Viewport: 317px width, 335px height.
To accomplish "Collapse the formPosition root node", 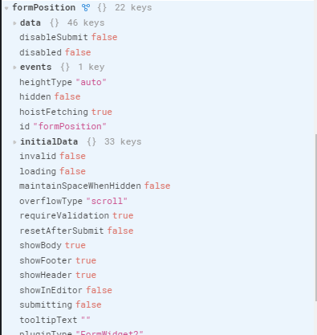I will (6, 8).
